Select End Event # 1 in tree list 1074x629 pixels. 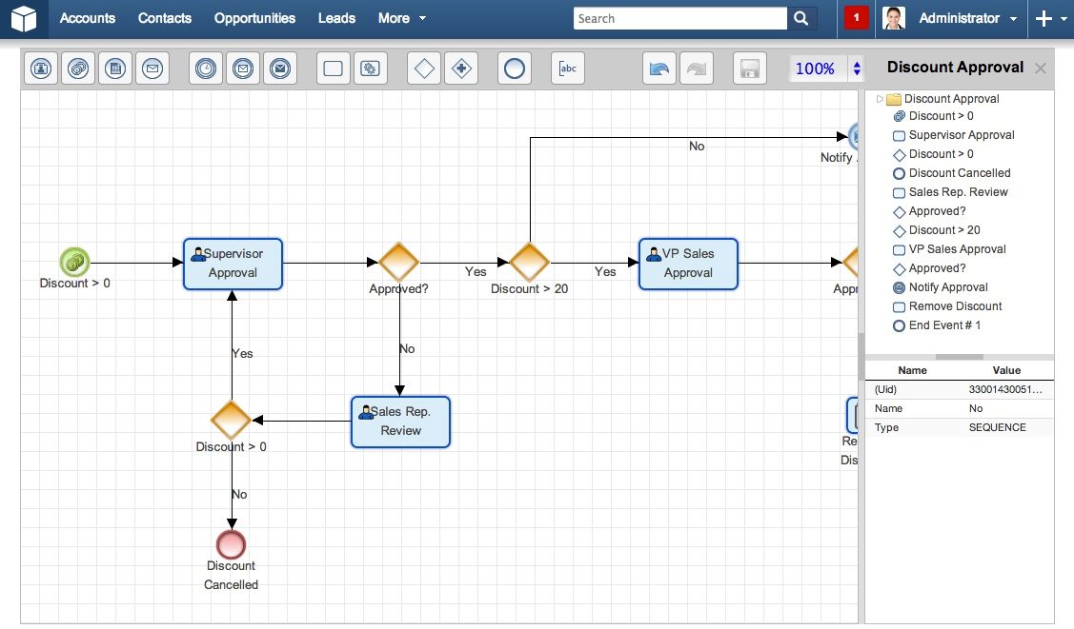click(944, 326)
